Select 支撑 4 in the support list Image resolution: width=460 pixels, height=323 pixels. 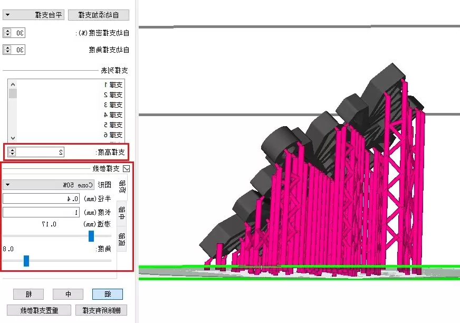[x=113, y=115]
